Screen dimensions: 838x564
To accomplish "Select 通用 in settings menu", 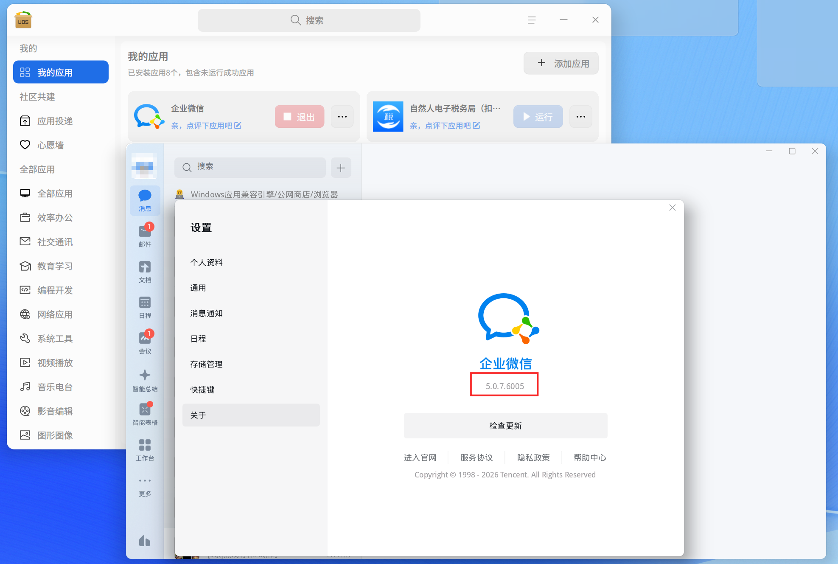I will 198,288.
